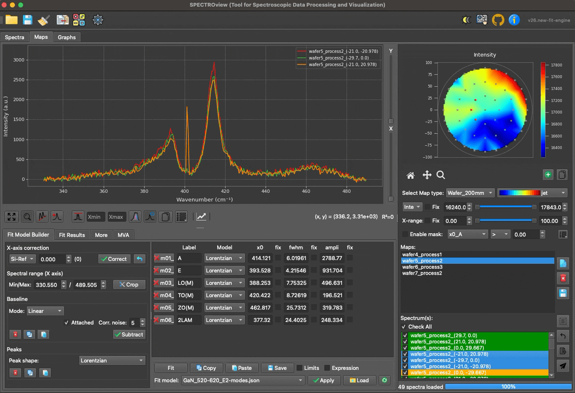Screen dimensions: 575x393
Task: Open the Fit Results tab
Action: [72, 235]
